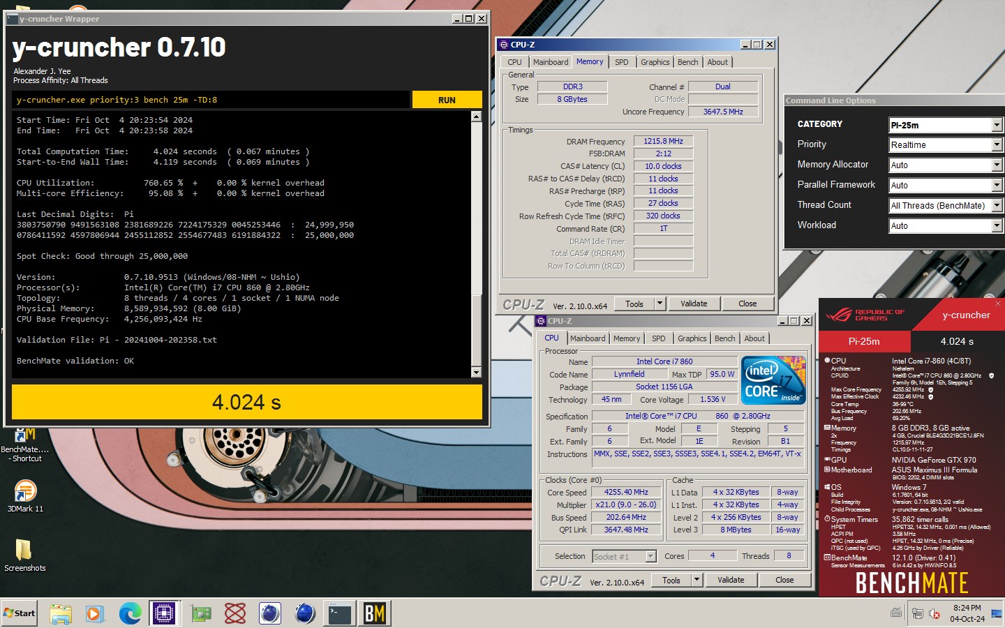Click the Core Speed value 4255.40 MHz
The width and height of the screenshot is (1005, 628).
626,492
